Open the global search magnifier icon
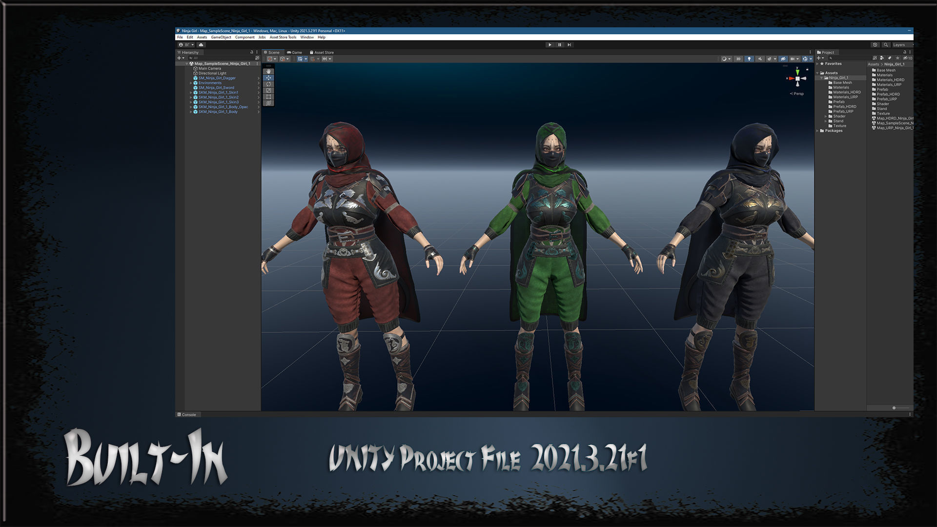The width and height of the screenshot is (937, 527). tap(885, 45)
